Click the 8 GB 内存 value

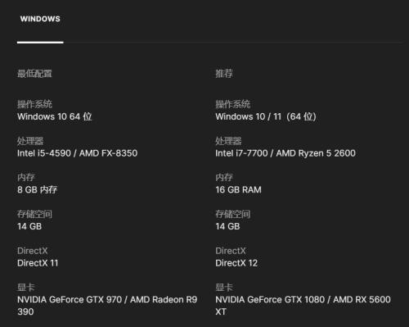click(37, 189)
